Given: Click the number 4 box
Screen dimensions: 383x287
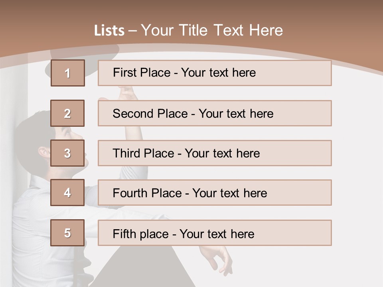Looking at the screenshot, I should (67, 193).
